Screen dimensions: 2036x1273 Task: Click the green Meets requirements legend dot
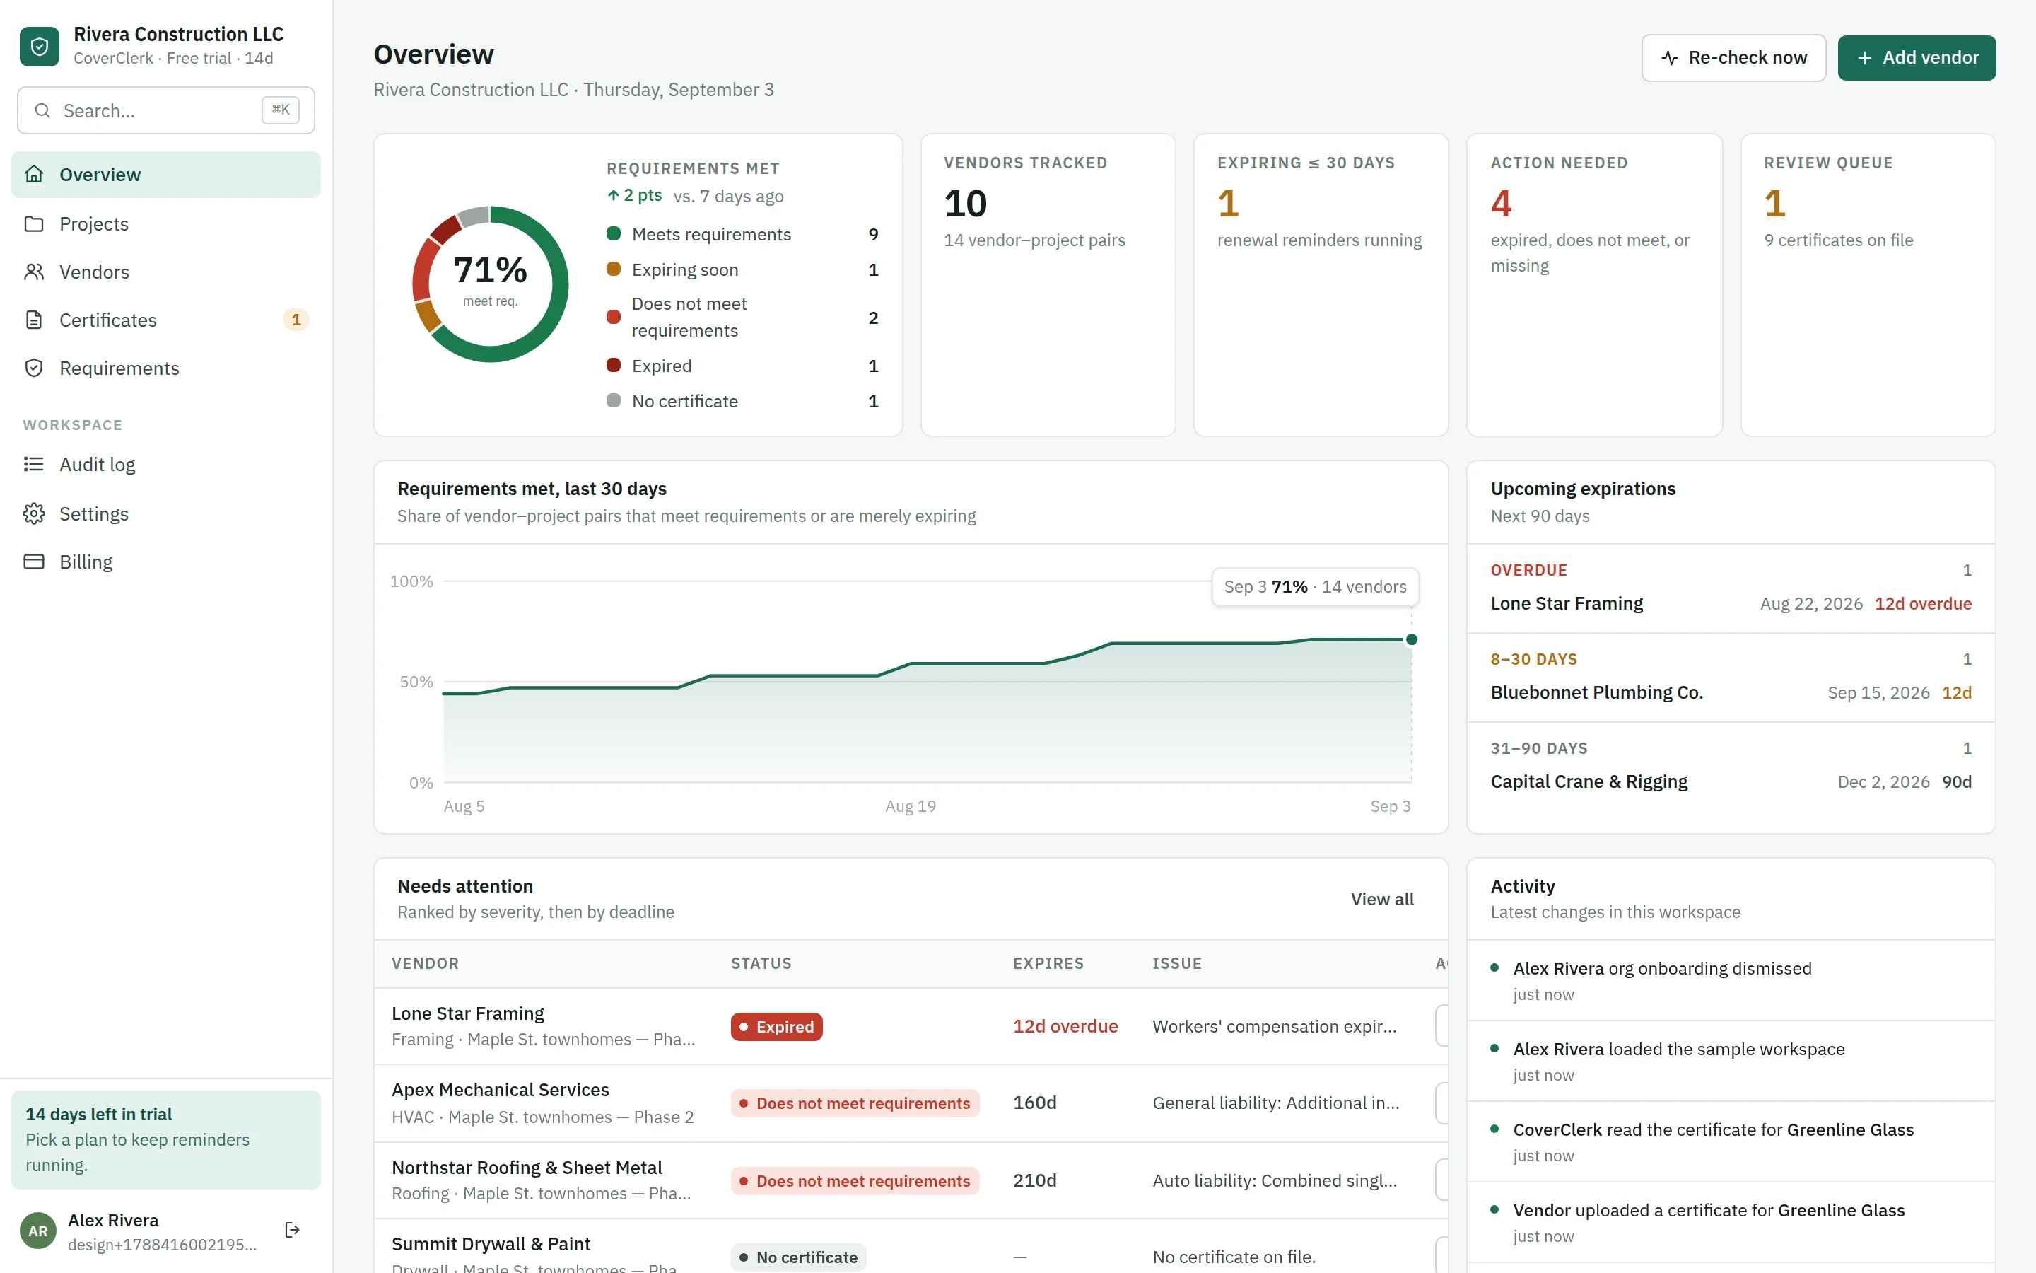point(614,234)
